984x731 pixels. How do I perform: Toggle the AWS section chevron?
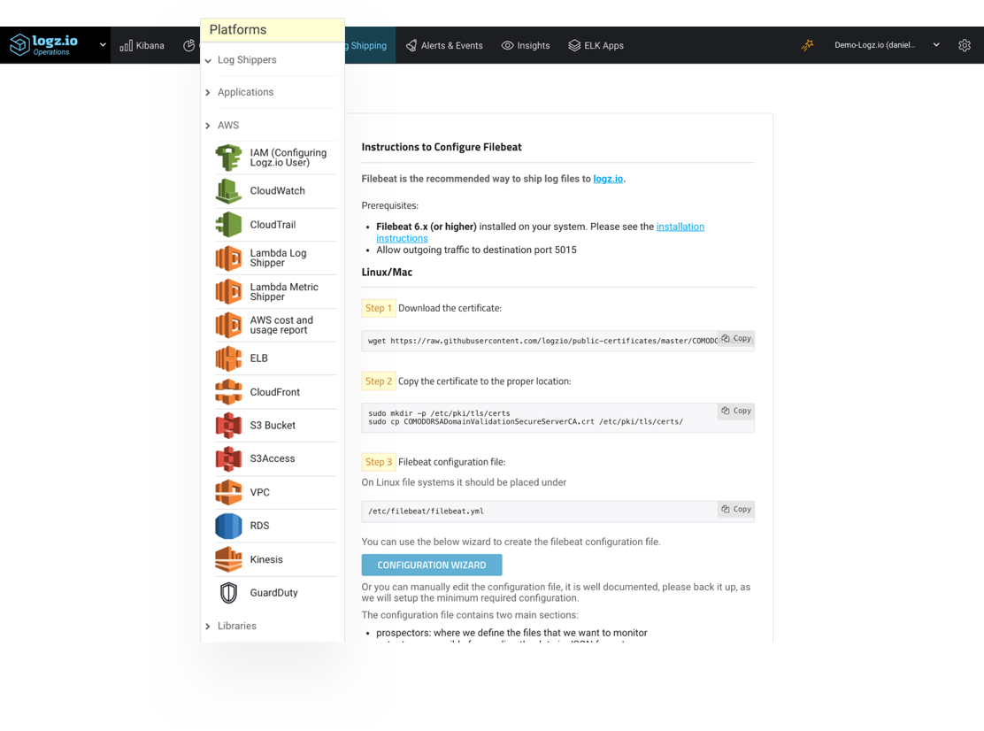[208, 126]
